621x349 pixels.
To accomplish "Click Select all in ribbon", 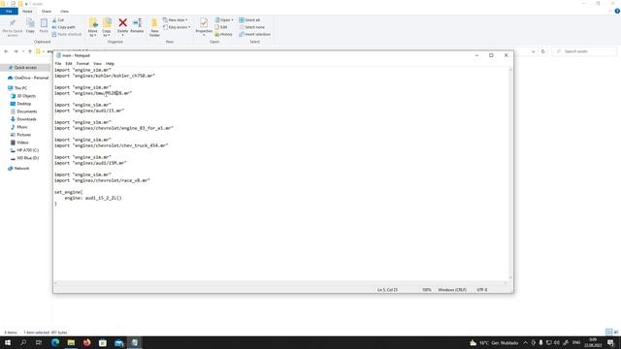I will (249, 19).
